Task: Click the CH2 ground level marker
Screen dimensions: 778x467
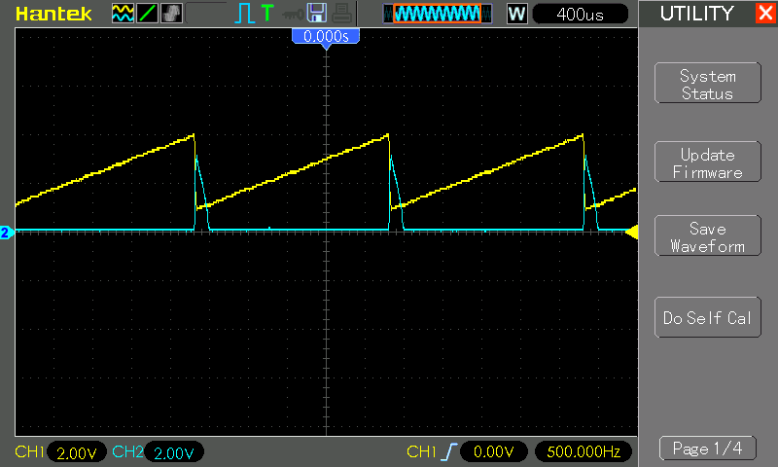Action: click(6, 233)
